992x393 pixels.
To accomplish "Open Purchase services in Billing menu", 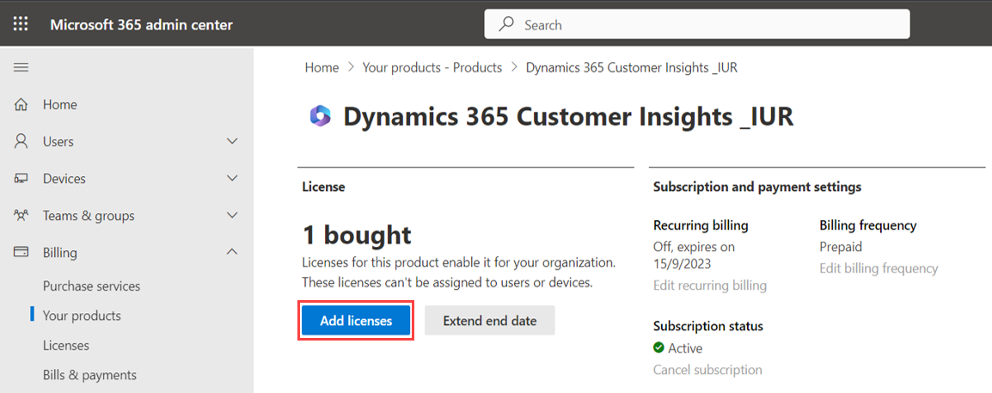I will click(x=91, y=286).
